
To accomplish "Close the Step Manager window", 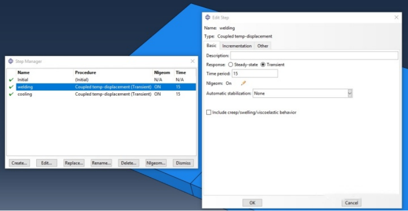I will pyautogui.click(x=192, y=61).
